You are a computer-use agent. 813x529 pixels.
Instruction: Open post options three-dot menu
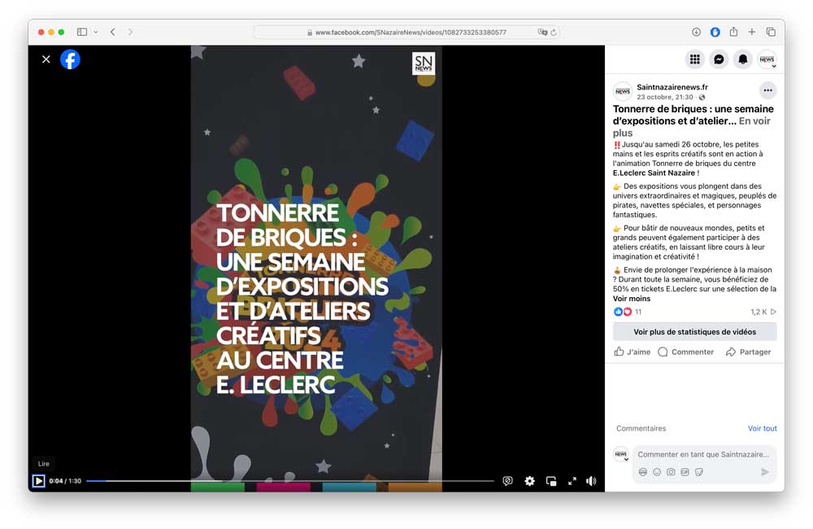[x=768, y=90]
